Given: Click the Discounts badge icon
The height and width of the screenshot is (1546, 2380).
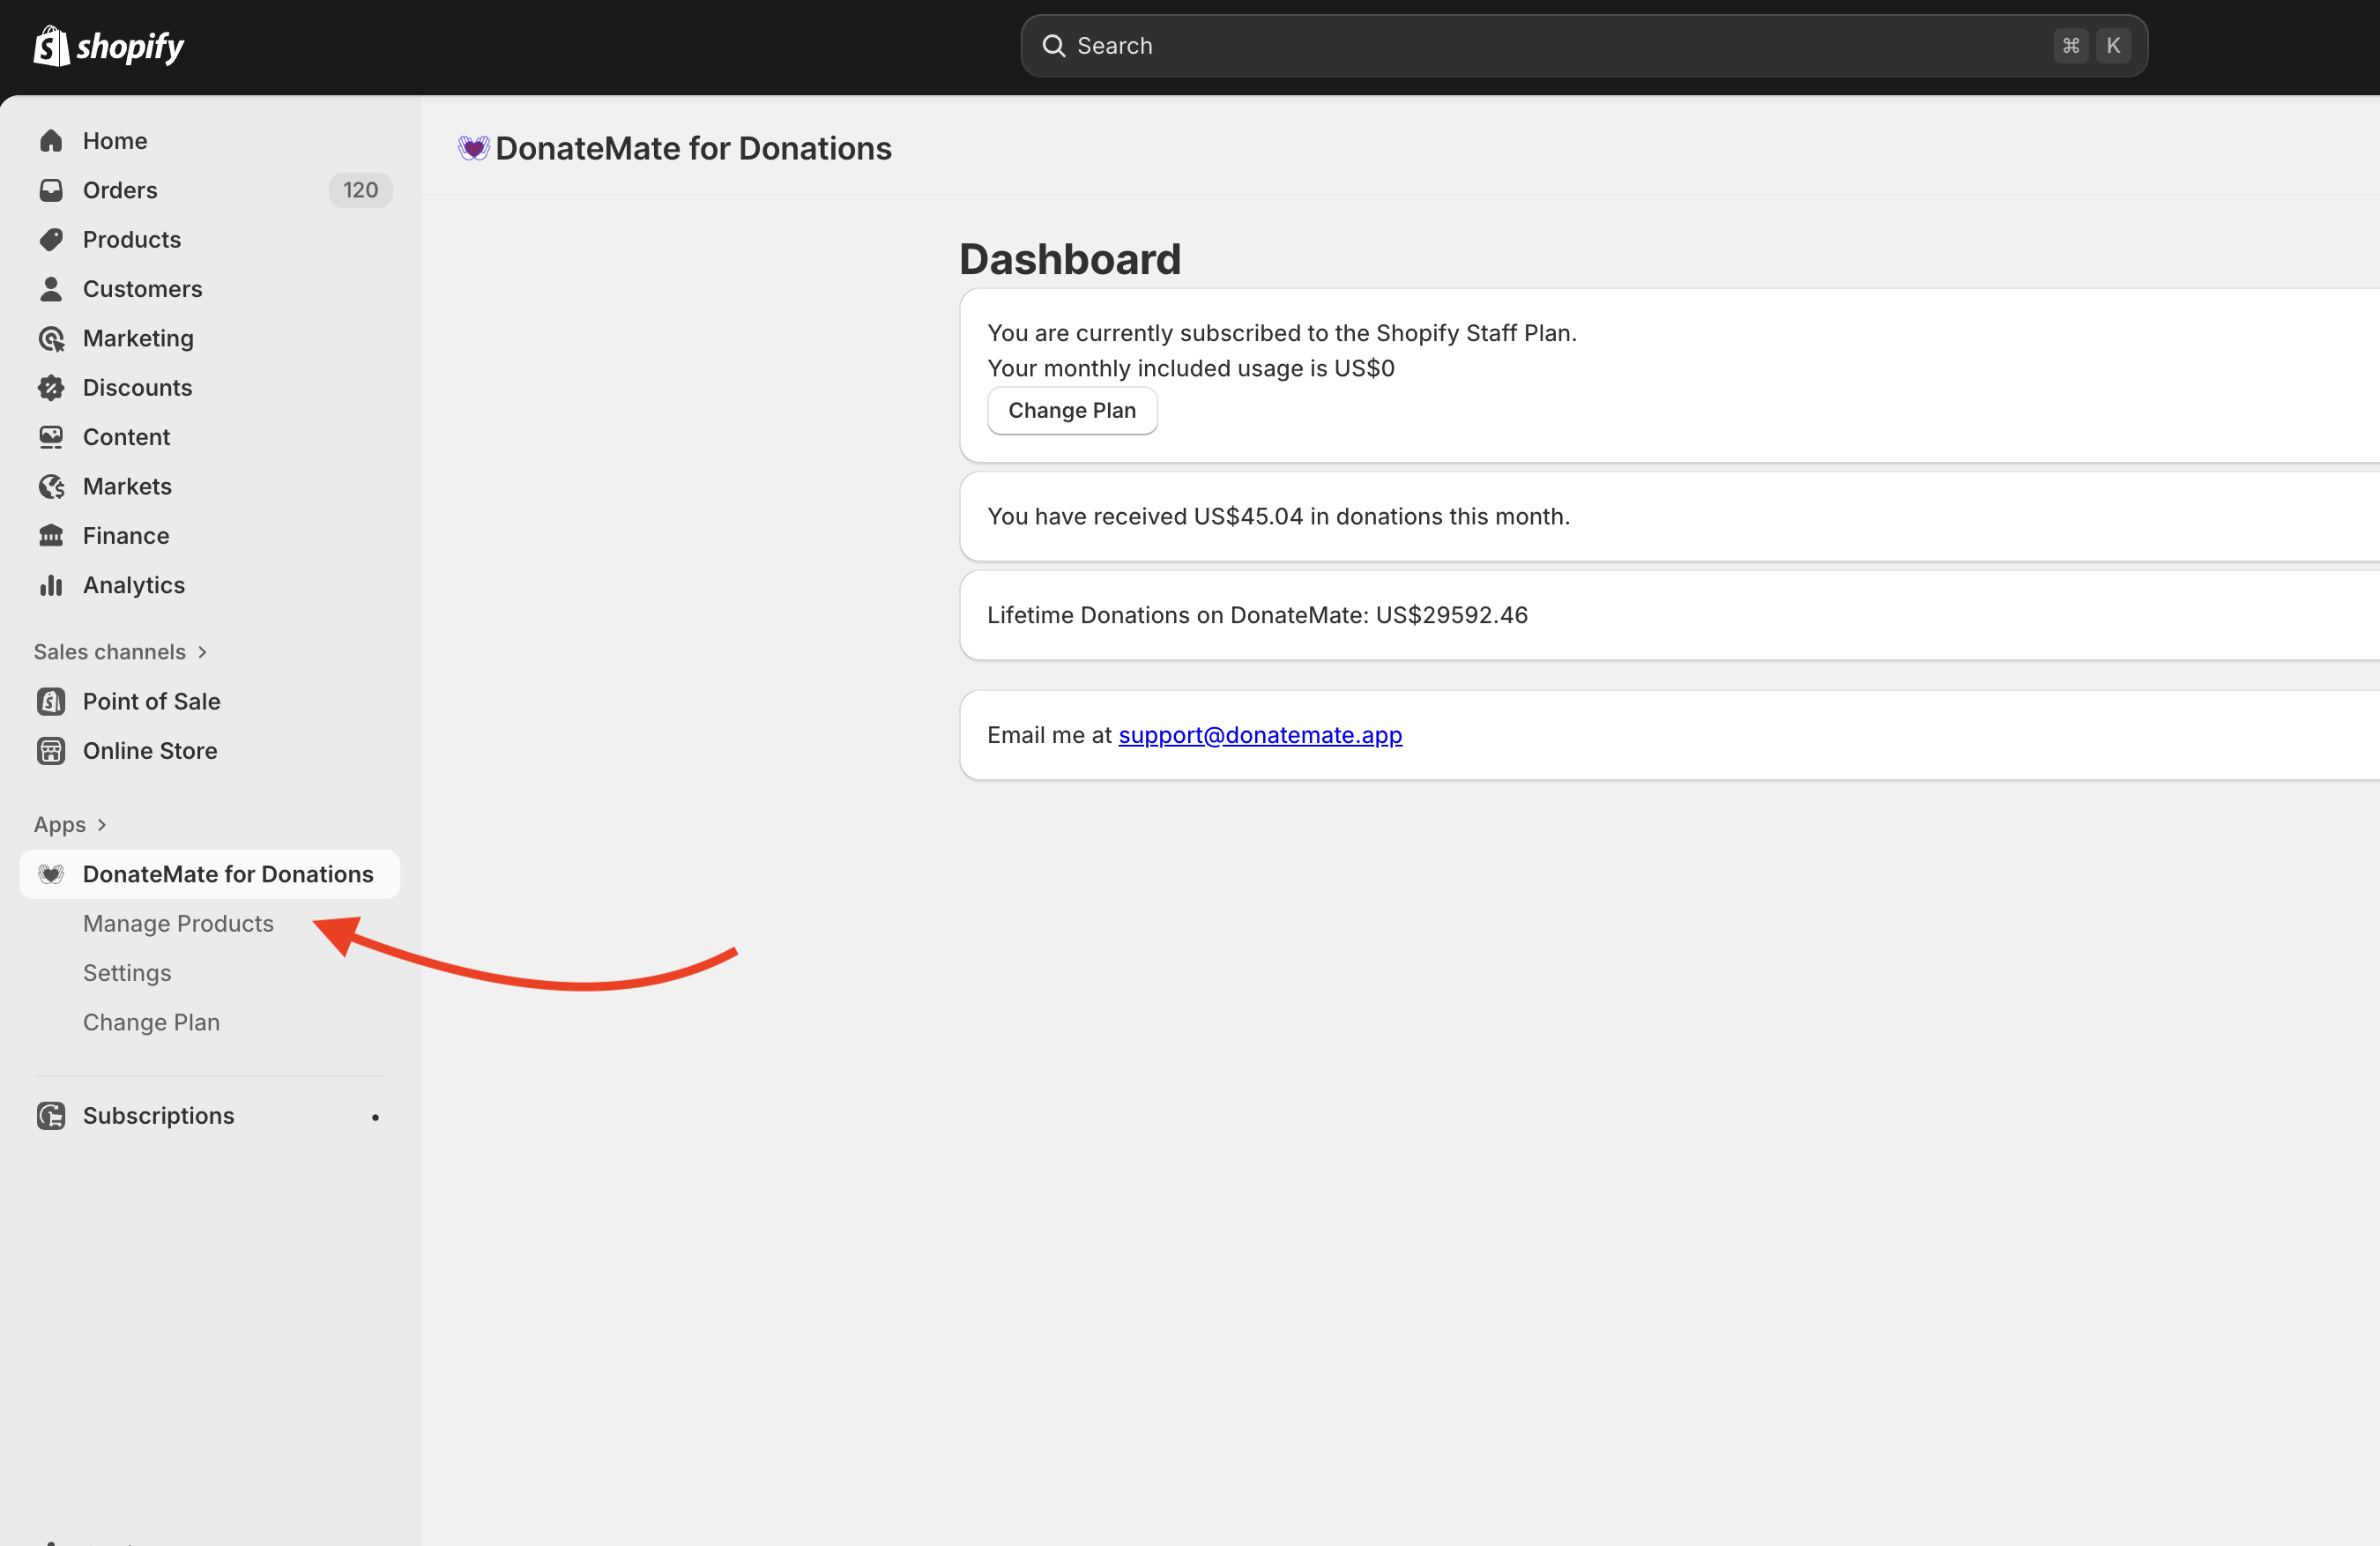Looking at the screenshot, I should (51, 388).
